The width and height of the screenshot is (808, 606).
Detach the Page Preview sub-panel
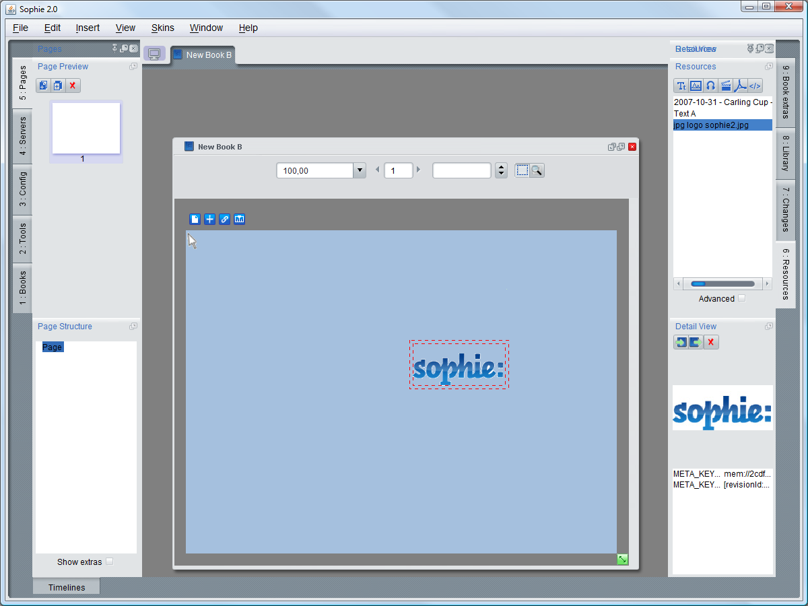click(133, 67)
